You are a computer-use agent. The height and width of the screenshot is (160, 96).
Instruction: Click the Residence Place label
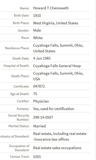coord(17,48)
